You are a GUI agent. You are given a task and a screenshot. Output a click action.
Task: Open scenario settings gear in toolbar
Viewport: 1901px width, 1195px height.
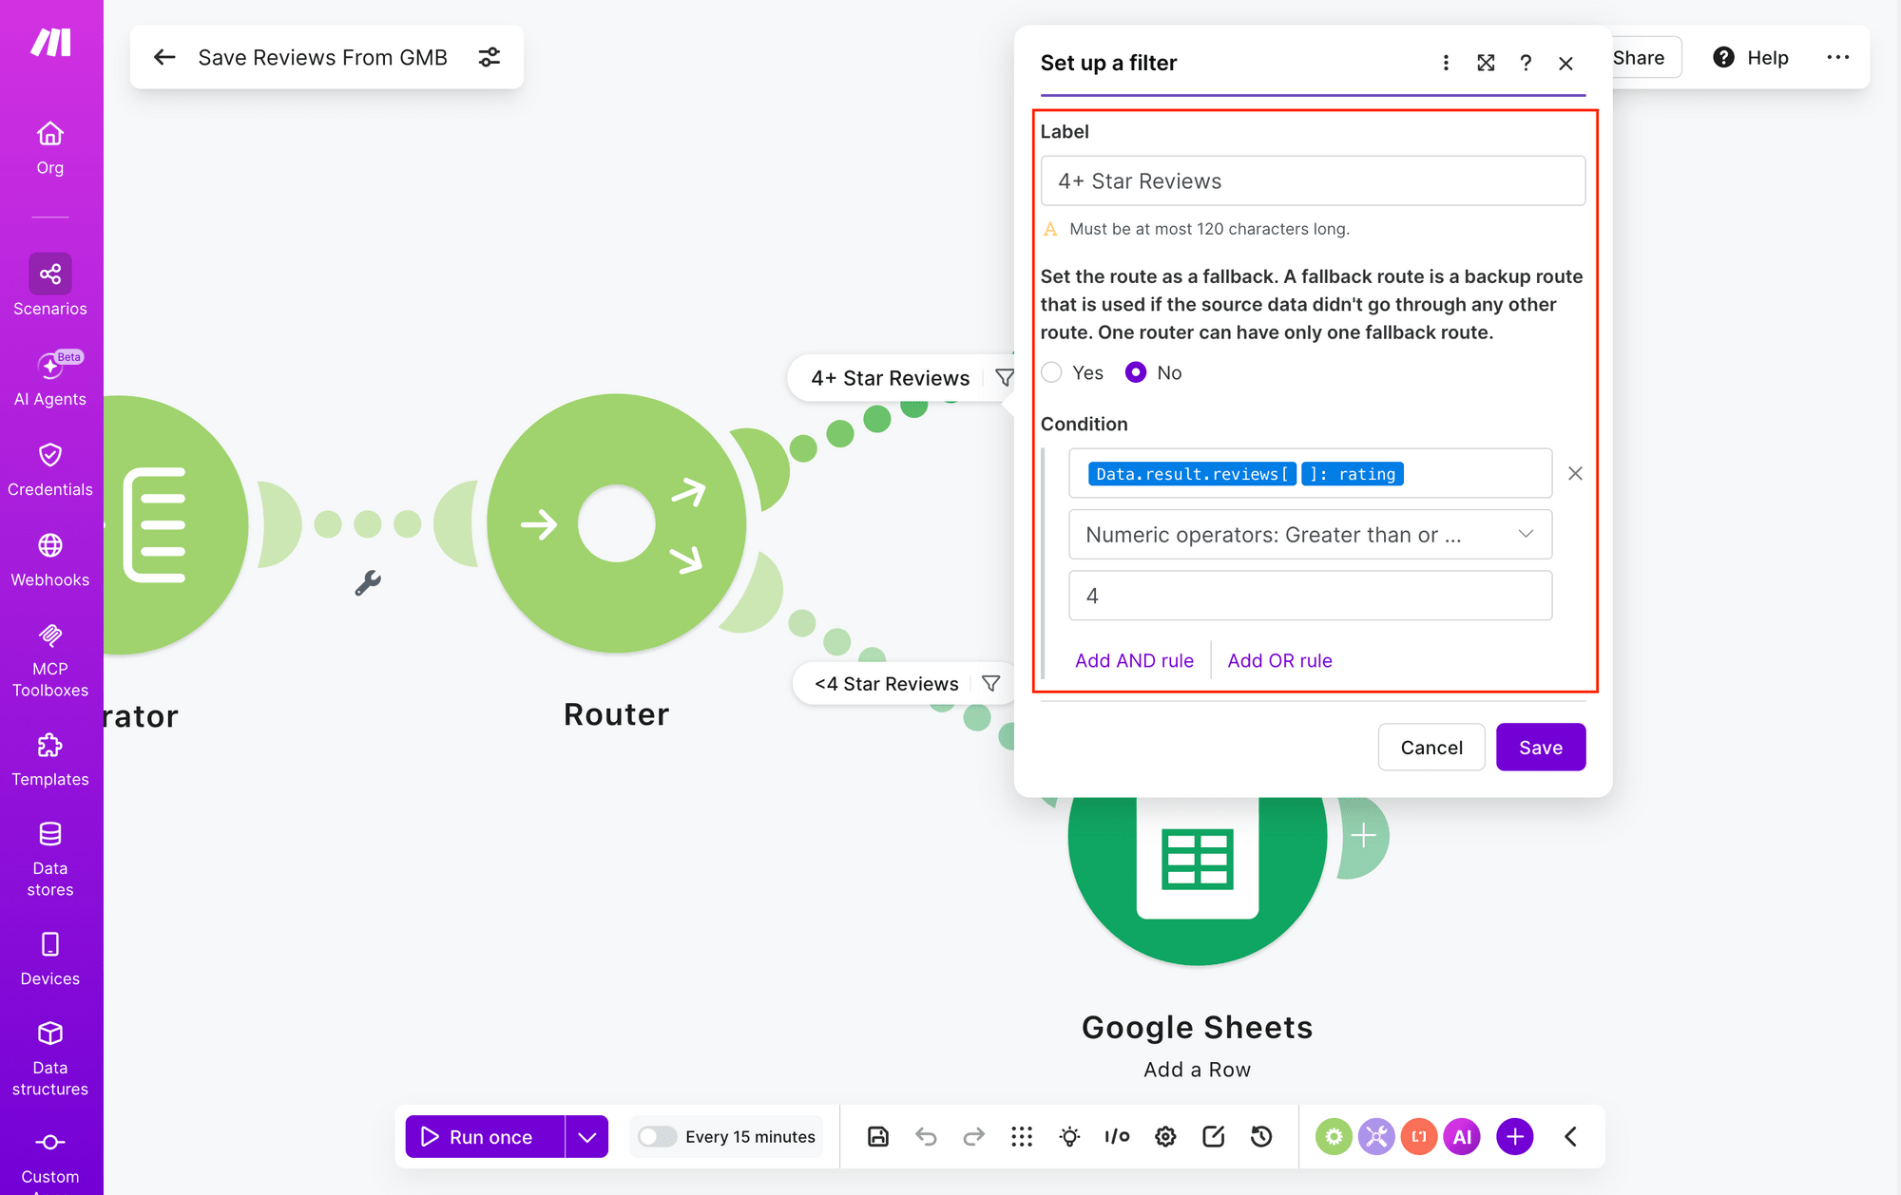(x=1165, y=1136)
